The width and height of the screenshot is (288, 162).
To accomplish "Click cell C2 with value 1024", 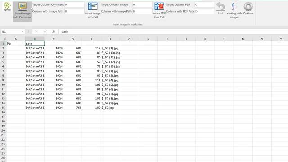I will pyautogui.click(x=54, y=48).
